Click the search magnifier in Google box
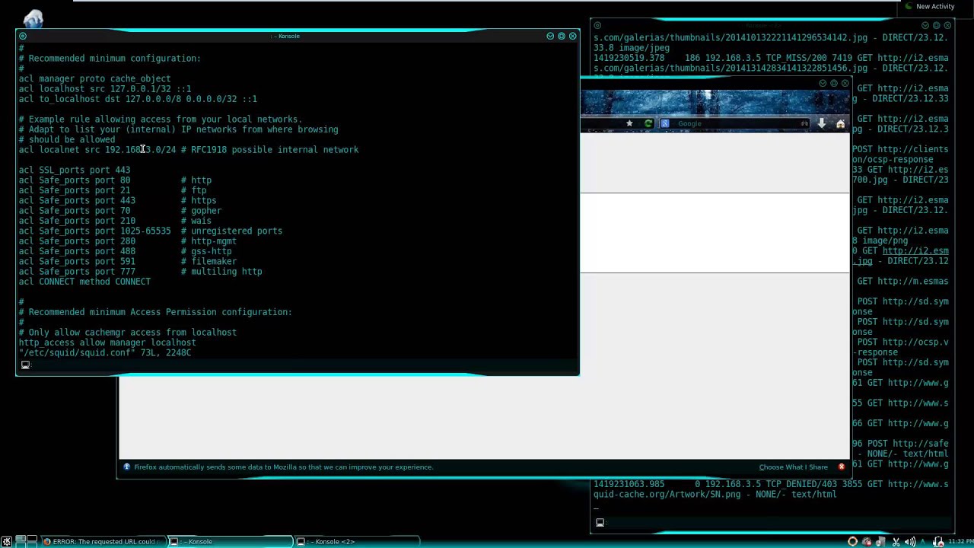 tap(804, 123)
